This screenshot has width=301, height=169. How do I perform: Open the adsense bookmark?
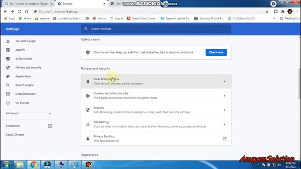(42, 18)
